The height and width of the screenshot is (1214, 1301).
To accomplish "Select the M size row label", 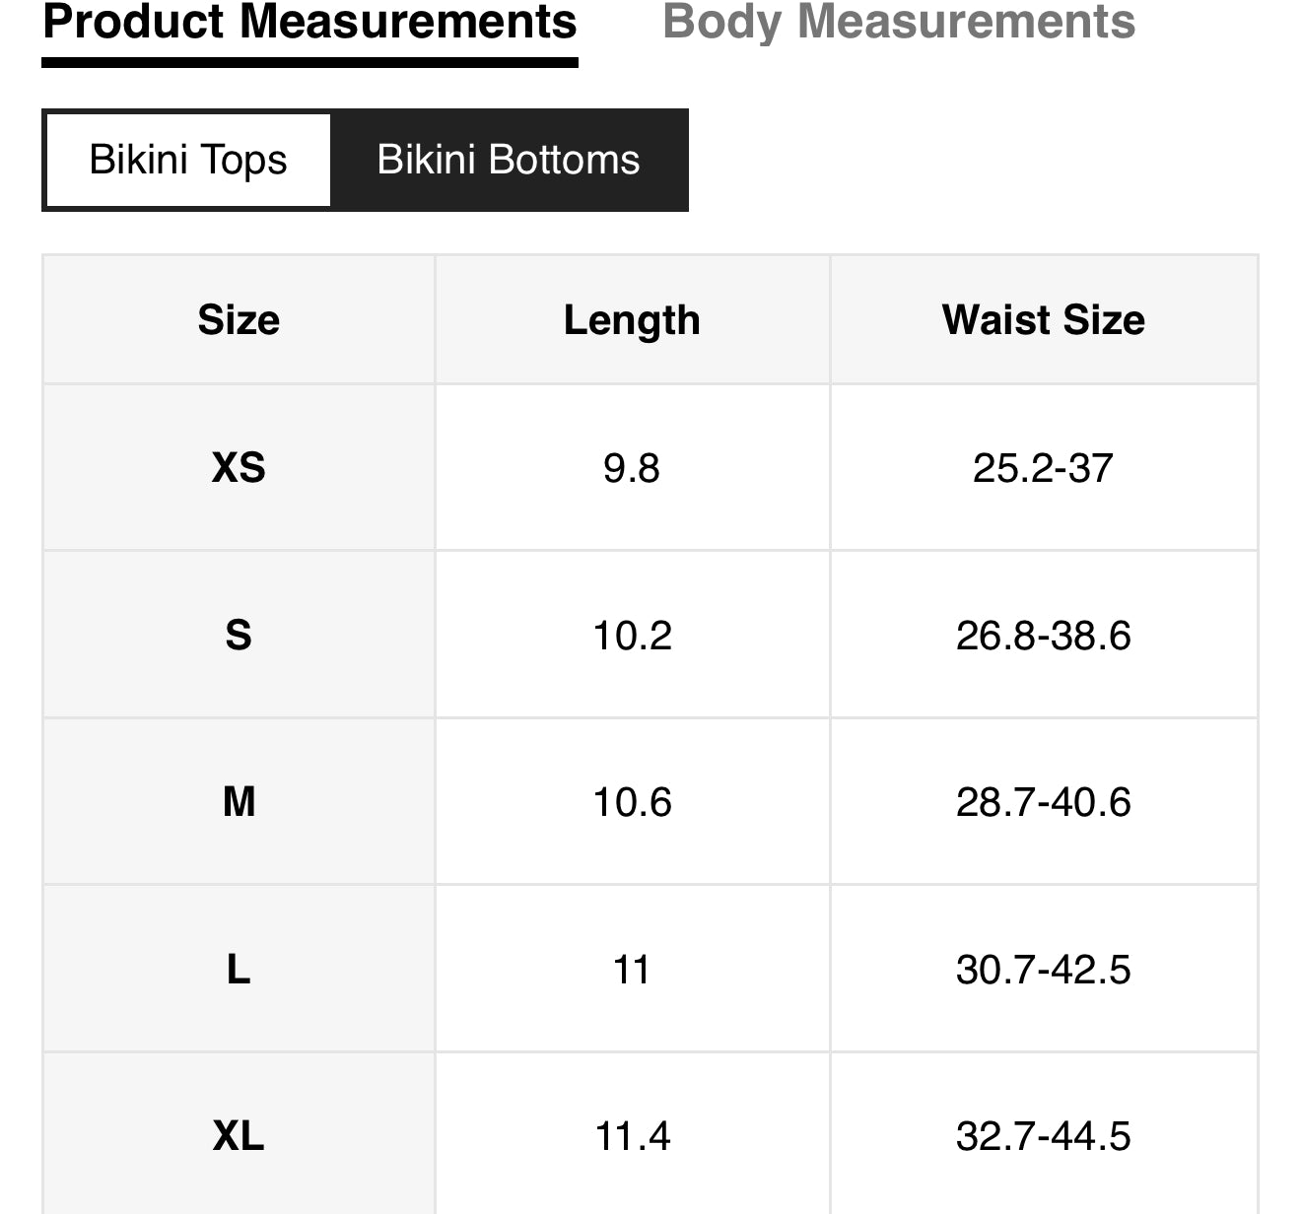I will pyautogui.click(x=239, y=801).
